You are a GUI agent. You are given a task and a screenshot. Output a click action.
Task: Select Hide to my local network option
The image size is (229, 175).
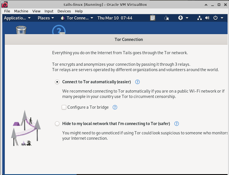pos(57,124)
